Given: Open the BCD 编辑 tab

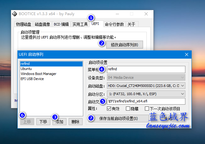Looking at the screenshot, I should click(x=61, y=24).
